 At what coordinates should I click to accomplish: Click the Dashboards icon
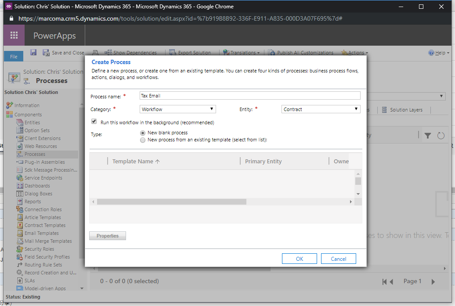point(20,186)
